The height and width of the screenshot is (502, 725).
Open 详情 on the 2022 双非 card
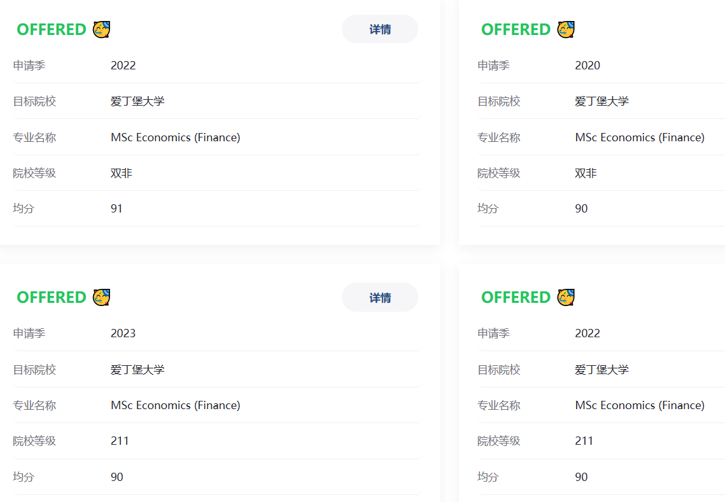(380, 29)
